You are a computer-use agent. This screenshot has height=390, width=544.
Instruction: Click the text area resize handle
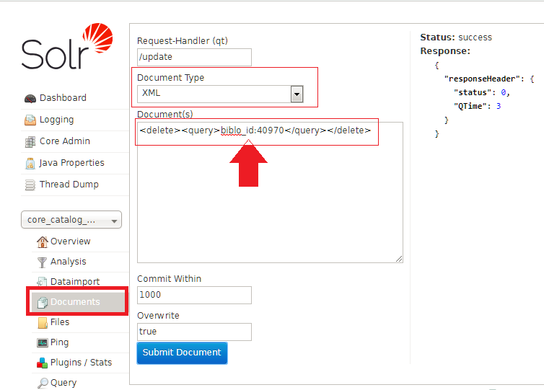pos(399,259)
